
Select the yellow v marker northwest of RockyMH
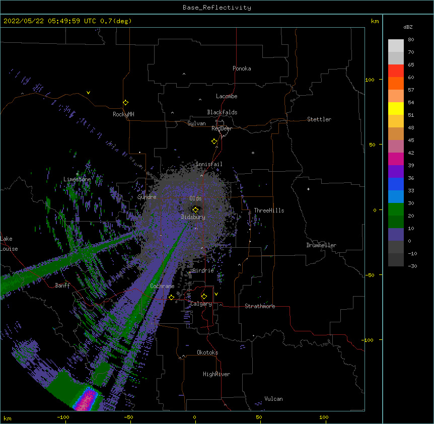coord(88,93)
